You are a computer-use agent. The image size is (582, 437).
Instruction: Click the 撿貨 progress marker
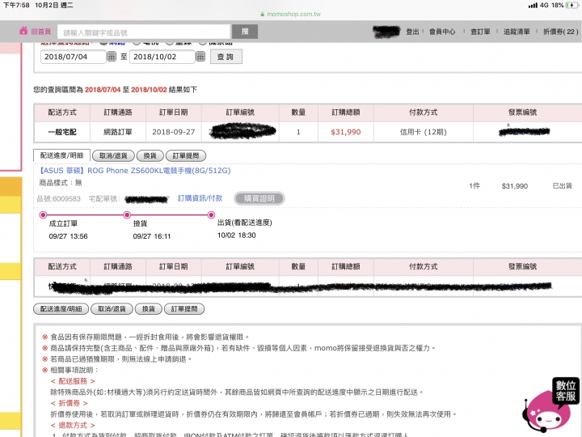coord(127,214)
